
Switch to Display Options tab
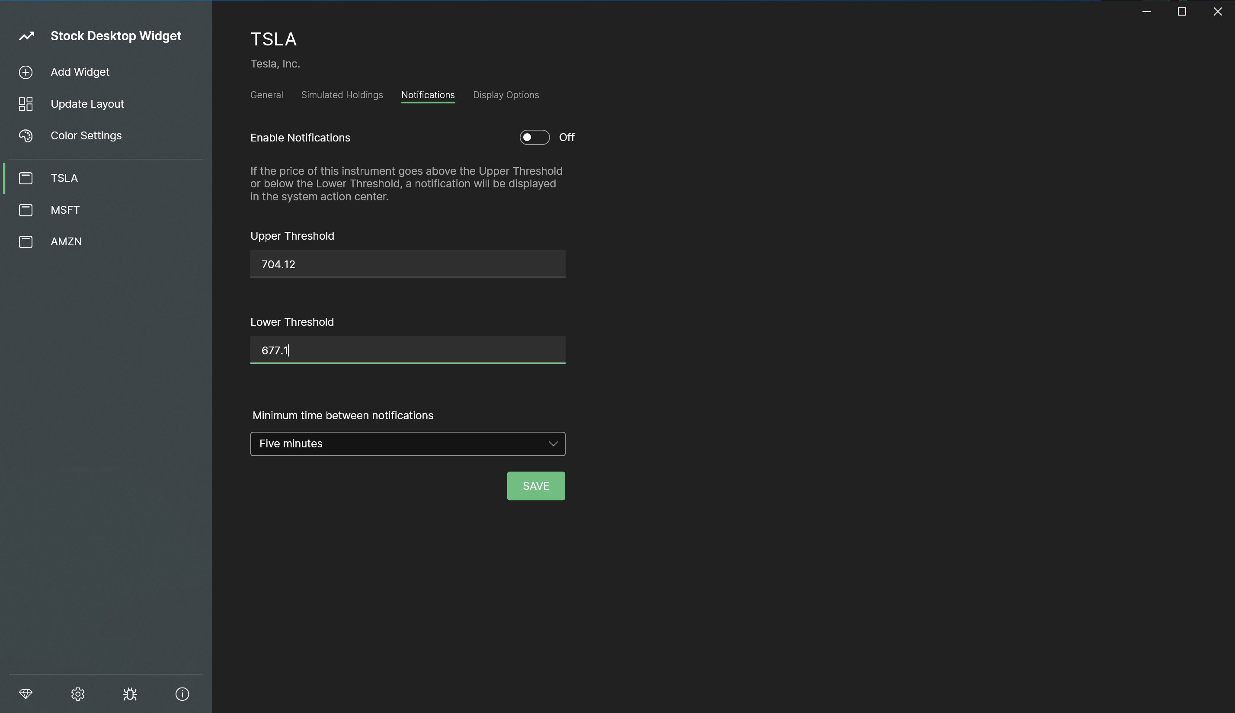[506, 95]
